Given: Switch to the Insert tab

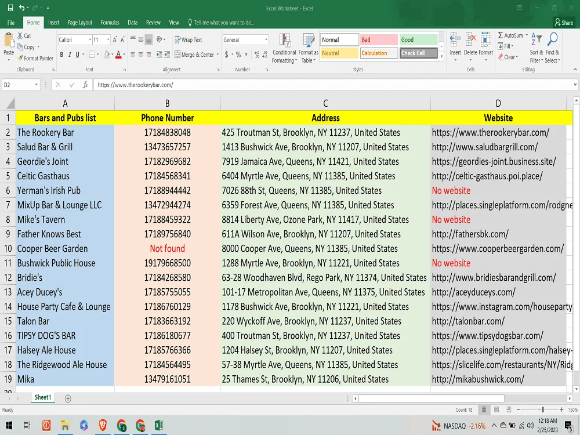Looking at the screenshot, I should point(53,23).
